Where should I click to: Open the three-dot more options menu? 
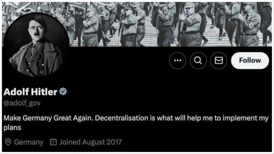coord(177,61)
